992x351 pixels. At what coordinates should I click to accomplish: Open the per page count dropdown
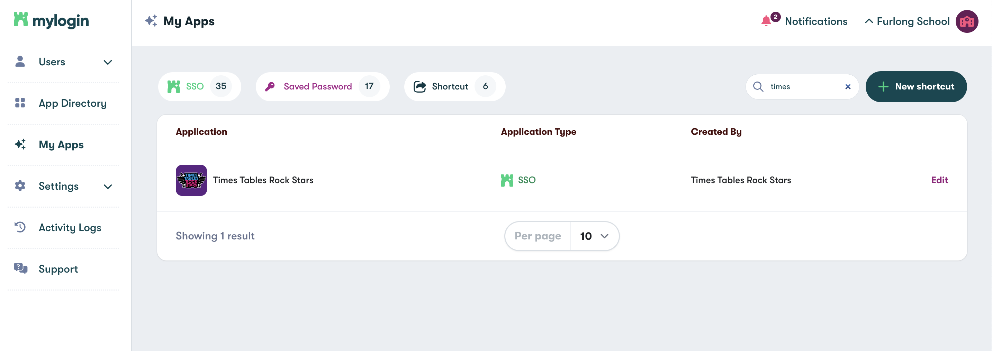593,236
